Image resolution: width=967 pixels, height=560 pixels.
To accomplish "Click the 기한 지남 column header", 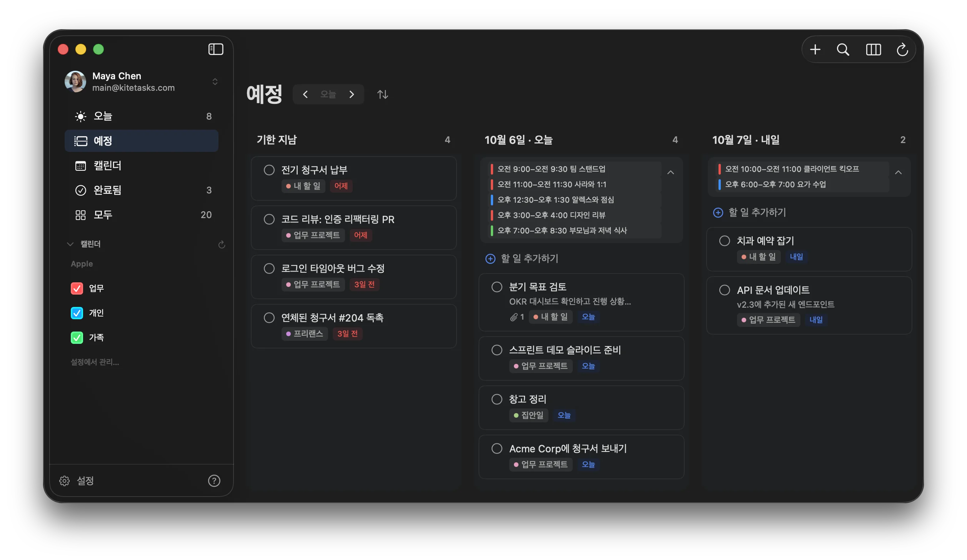I will pyautogui.click(x=276, y=140).
